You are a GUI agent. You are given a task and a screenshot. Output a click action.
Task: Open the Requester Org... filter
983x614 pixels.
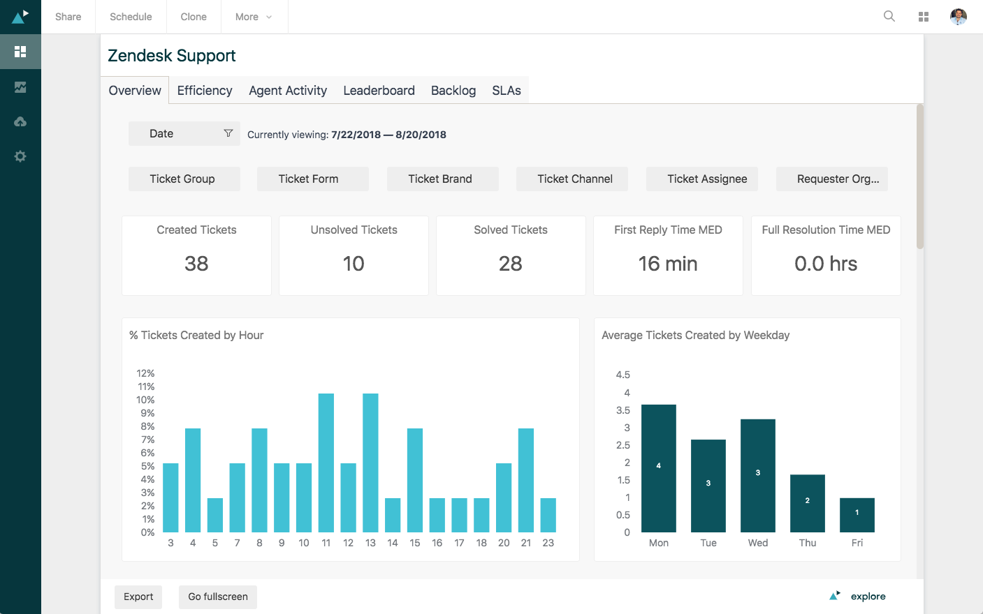(832, 179)
